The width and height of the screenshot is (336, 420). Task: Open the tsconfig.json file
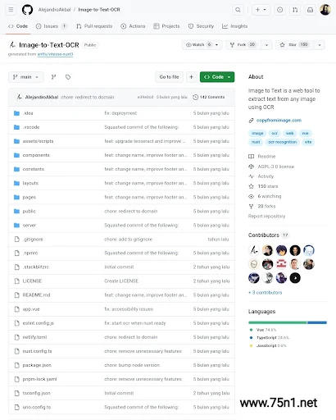[37, 393]
